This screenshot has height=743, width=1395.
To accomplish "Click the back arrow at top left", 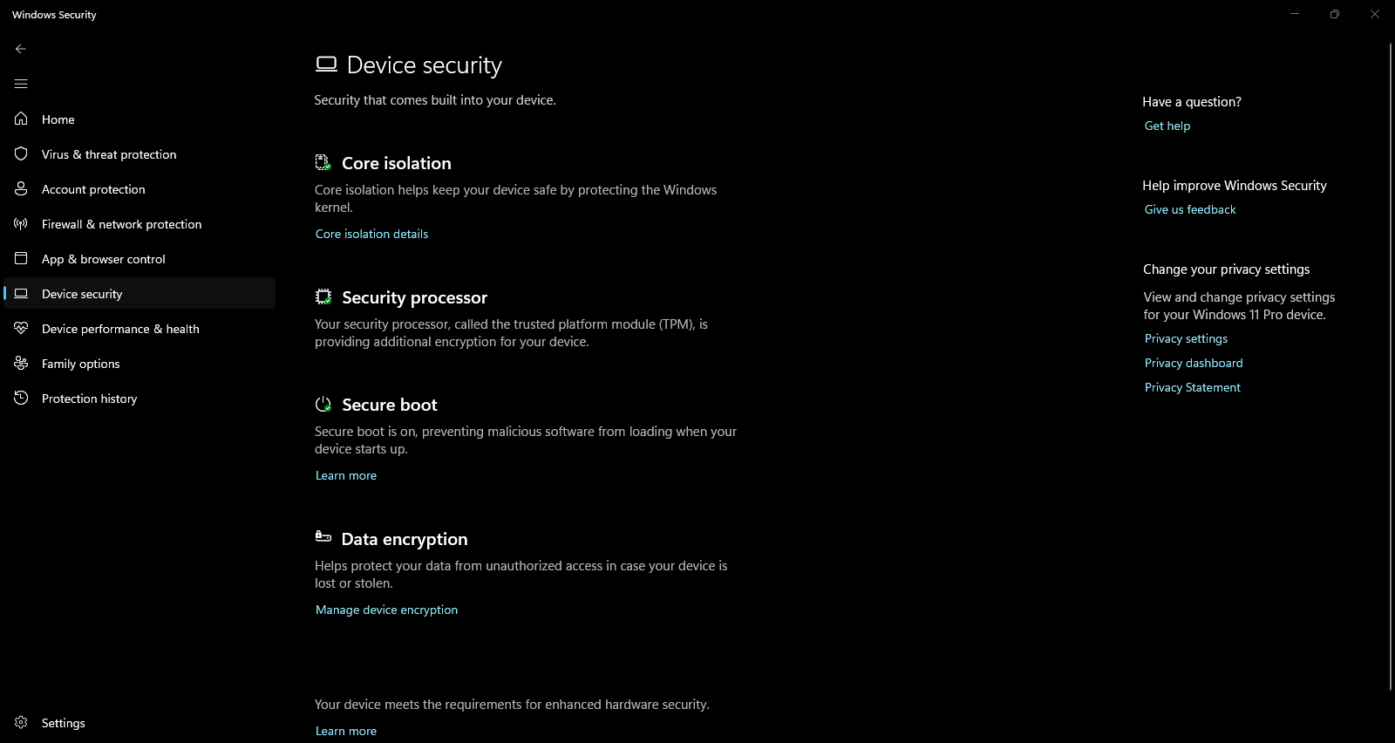I will point(21,49).
